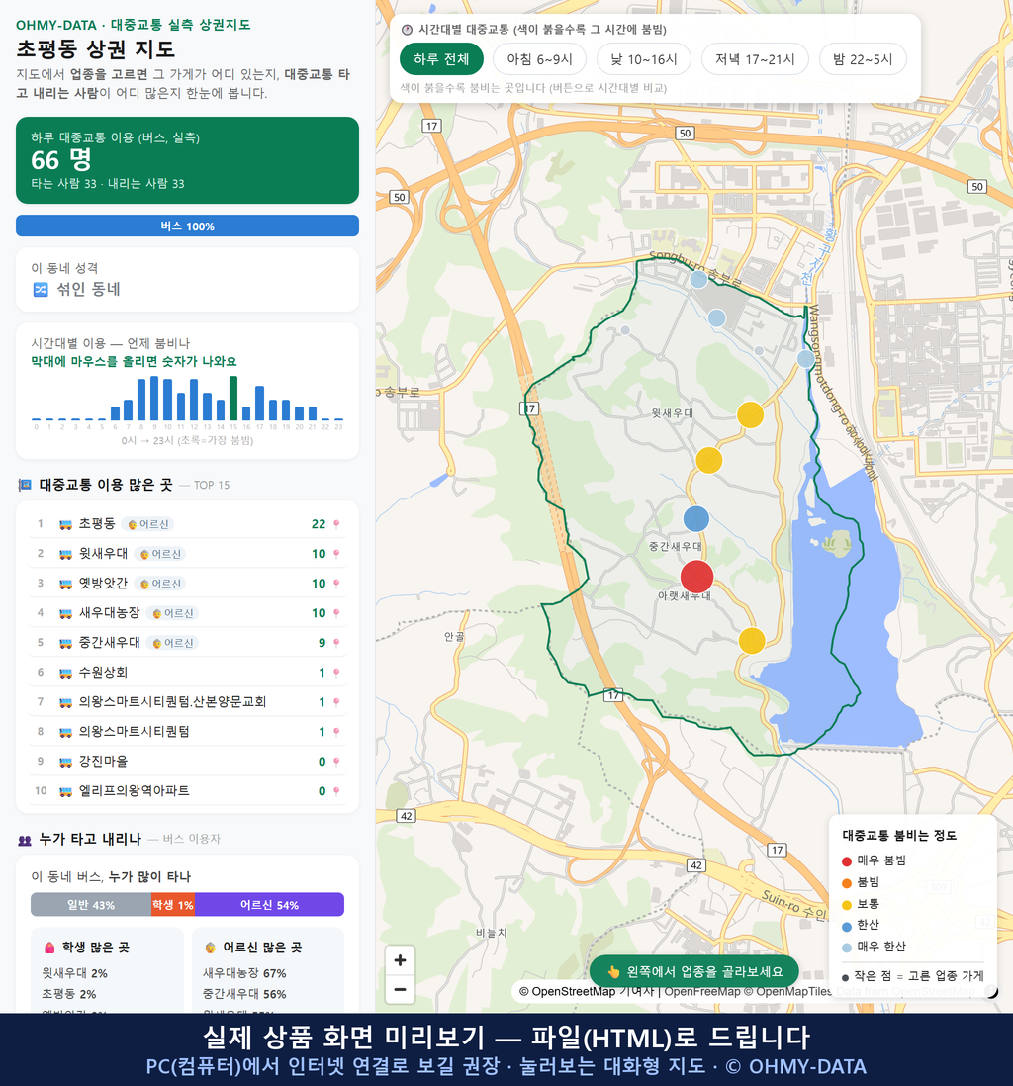This screenshot has height=1086, width=1013.
Task: Zoom out the map with minus button
Action: [400, 990]
